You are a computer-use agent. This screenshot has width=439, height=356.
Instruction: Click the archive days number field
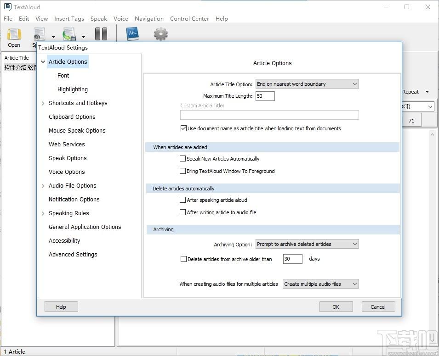tap(292, 259)
